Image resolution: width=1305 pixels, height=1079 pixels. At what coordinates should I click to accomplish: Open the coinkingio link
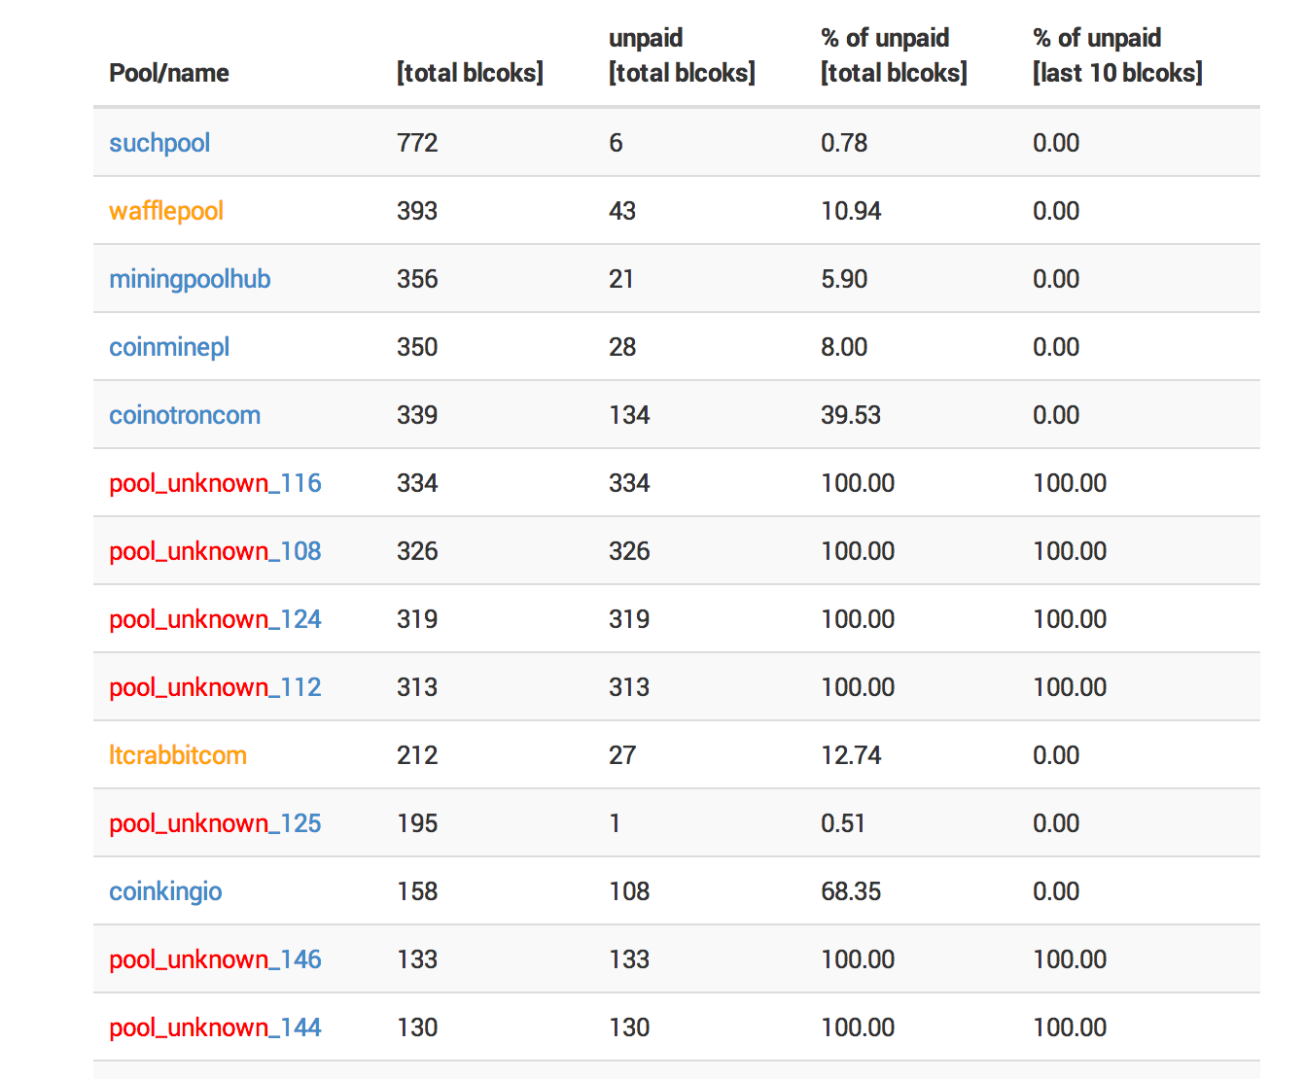pyautogui.click(x=165, y=891)
